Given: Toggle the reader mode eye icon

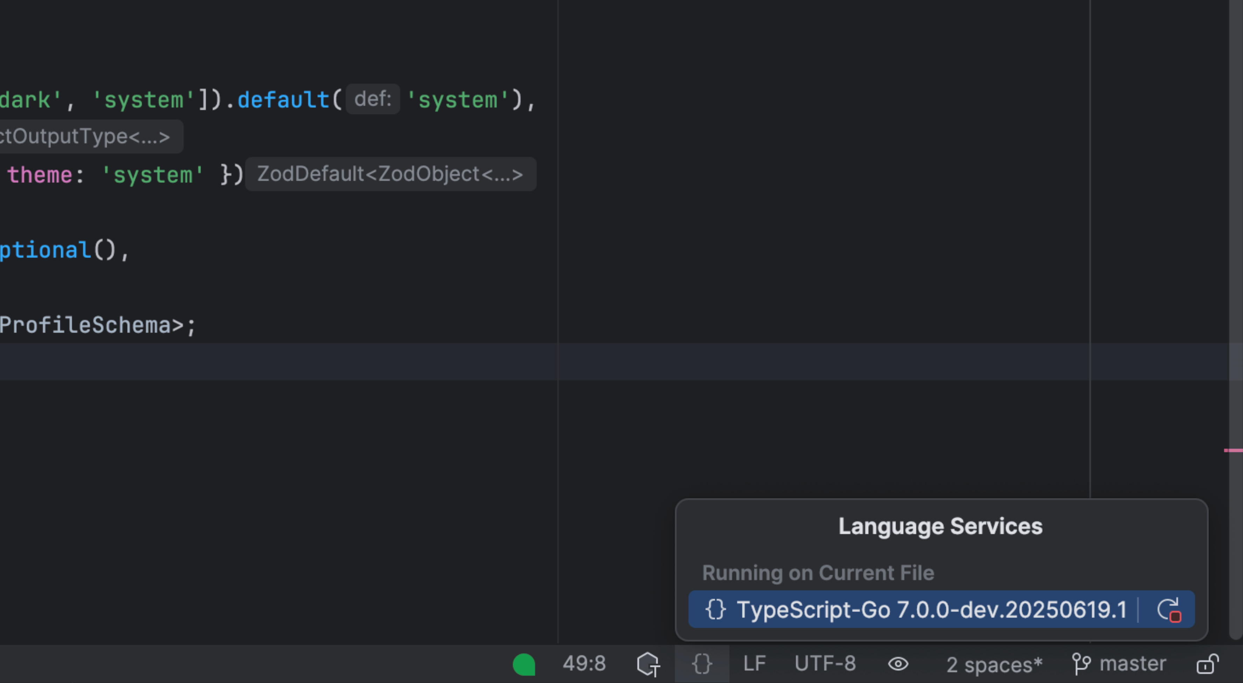Looking at the screenshot, I should pos(898,664).
